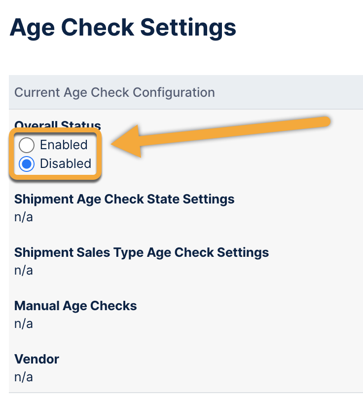The width and height of the screenshot is (363, 404).
Task: Click the Manual Age Checks label
Action: (75, 306)
